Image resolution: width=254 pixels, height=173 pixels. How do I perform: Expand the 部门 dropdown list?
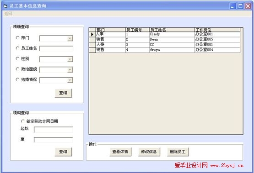pos(70,38)
